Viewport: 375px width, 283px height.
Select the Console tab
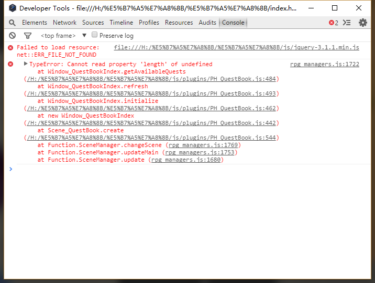[233, 23]
